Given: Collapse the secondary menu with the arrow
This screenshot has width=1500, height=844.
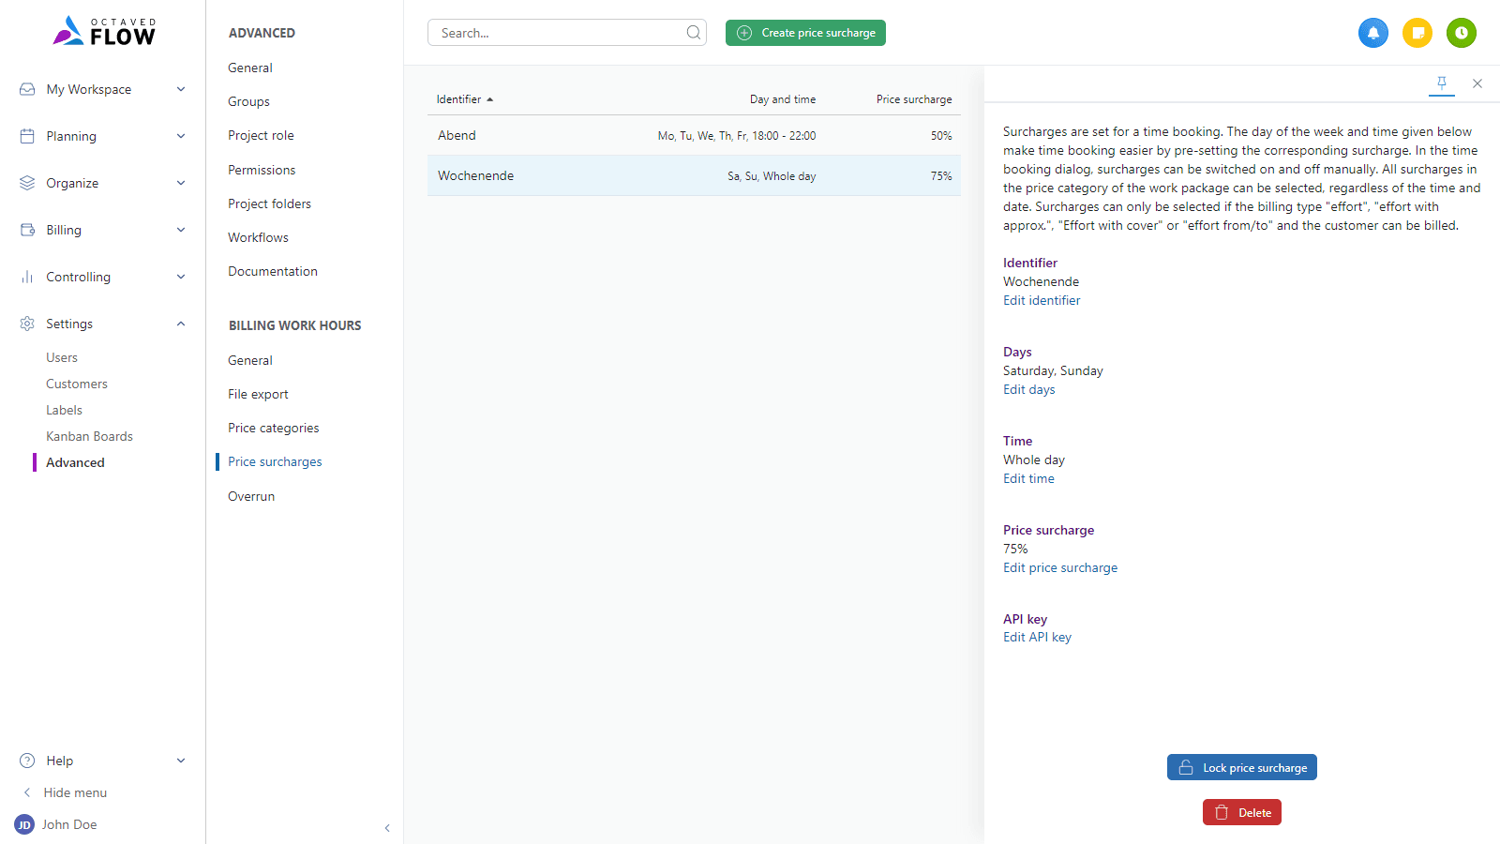Looking at the screenshot, I should (387, 828).
